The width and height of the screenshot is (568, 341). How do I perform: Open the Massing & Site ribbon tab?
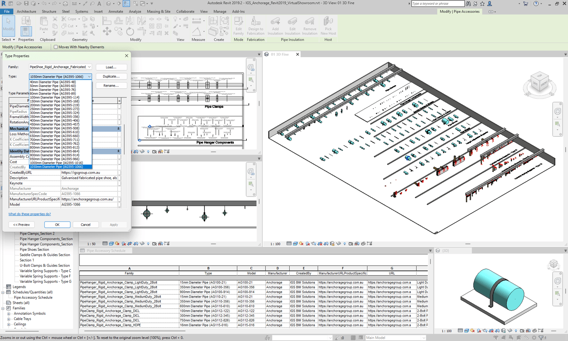tap(158, 12)
